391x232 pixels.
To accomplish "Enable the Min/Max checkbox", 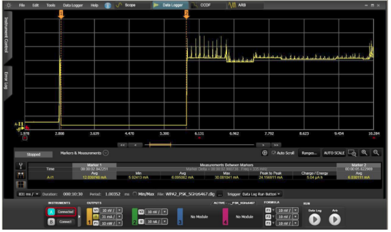I will [x=134, y=194].
